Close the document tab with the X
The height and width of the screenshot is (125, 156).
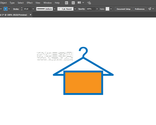pyautogui.click(x=31, y=15)
